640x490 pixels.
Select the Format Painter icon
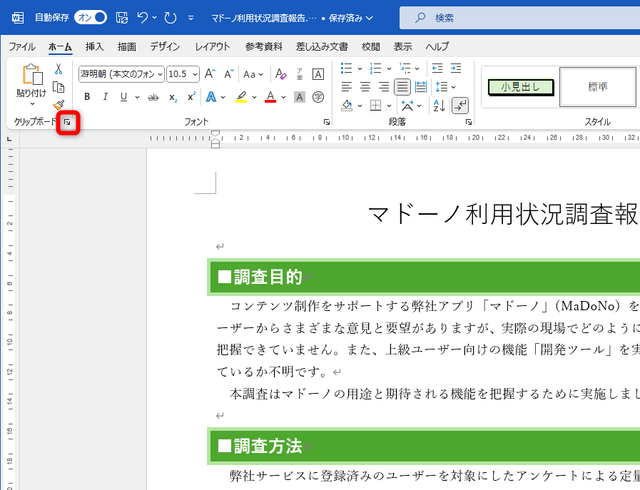[59, 106]
